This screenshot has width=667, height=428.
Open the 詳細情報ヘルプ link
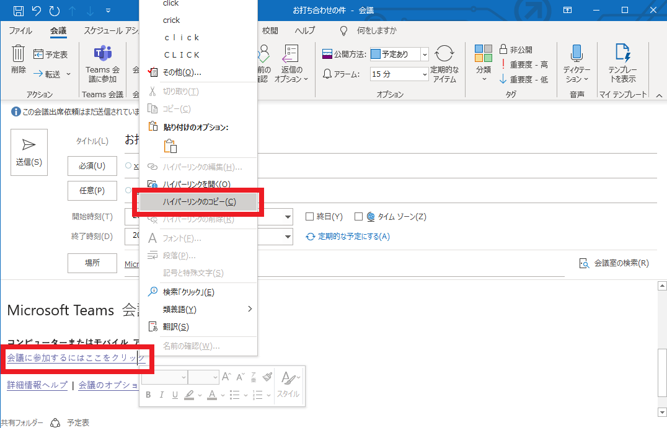(37, 385)
